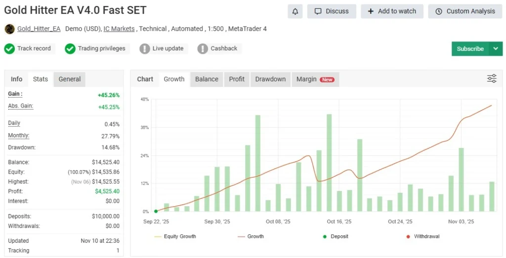
Task: Open the IC Markets broker link
Action: [x=119, y=29]
